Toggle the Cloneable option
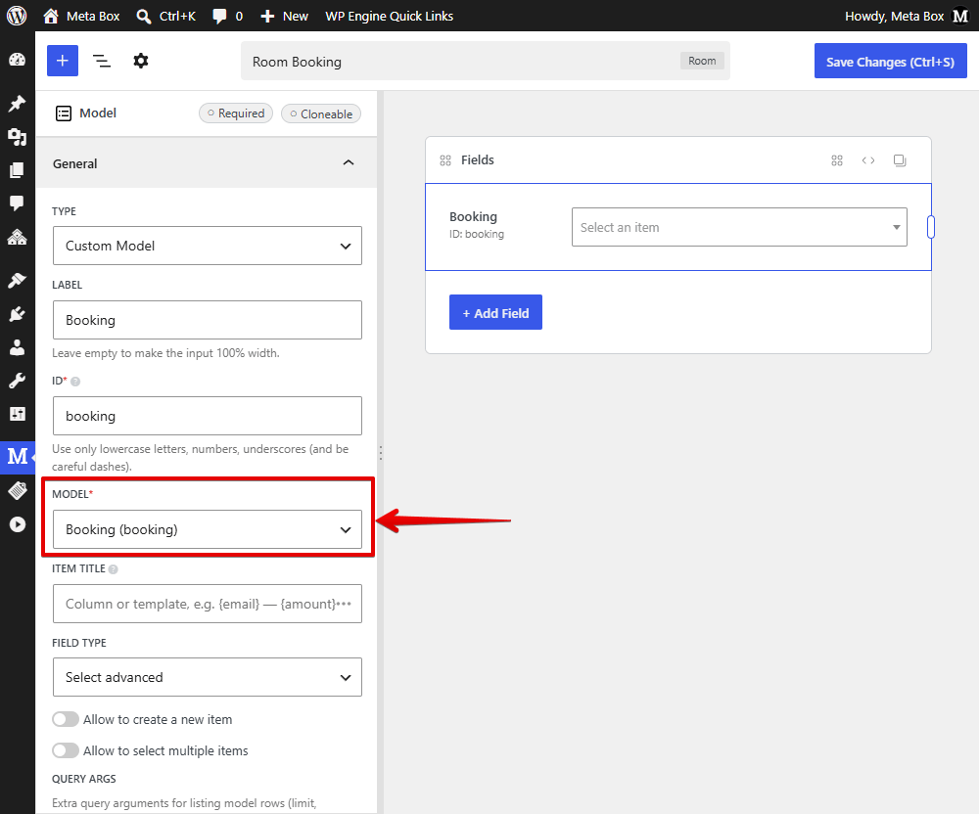Image resolution: width=979 pixels, height=814 pixels. pyautogui.click(x=321, y=113)
